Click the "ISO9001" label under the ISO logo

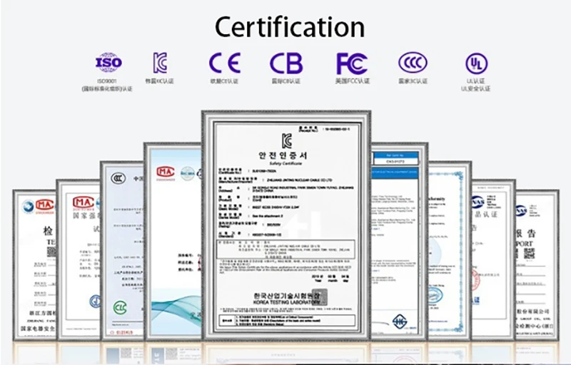point(107,81)
